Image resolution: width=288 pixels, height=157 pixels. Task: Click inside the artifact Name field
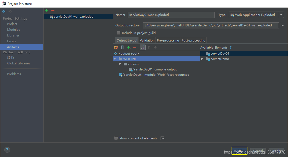pos(171,15)
